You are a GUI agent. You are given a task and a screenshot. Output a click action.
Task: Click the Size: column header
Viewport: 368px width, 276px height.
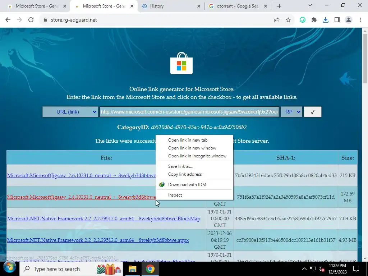click(x=348, y=158)
